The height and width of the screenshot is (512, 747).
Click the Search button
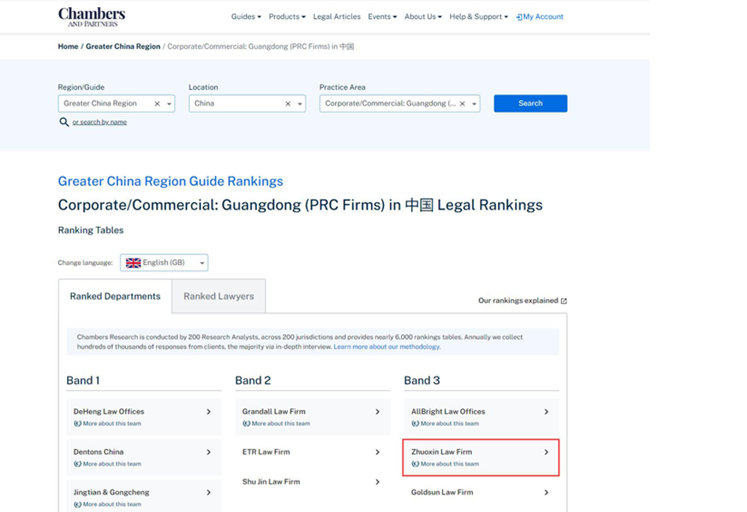coord(530,103)
